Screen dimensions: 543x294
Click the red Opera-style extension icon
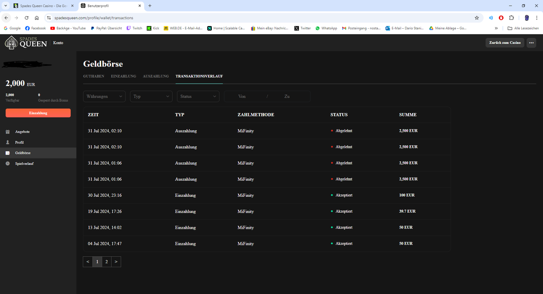501,18
